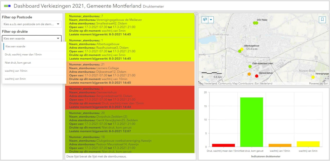Click the map select-features tool icon
Screen dimensions: 330x161
click(205, 20)
